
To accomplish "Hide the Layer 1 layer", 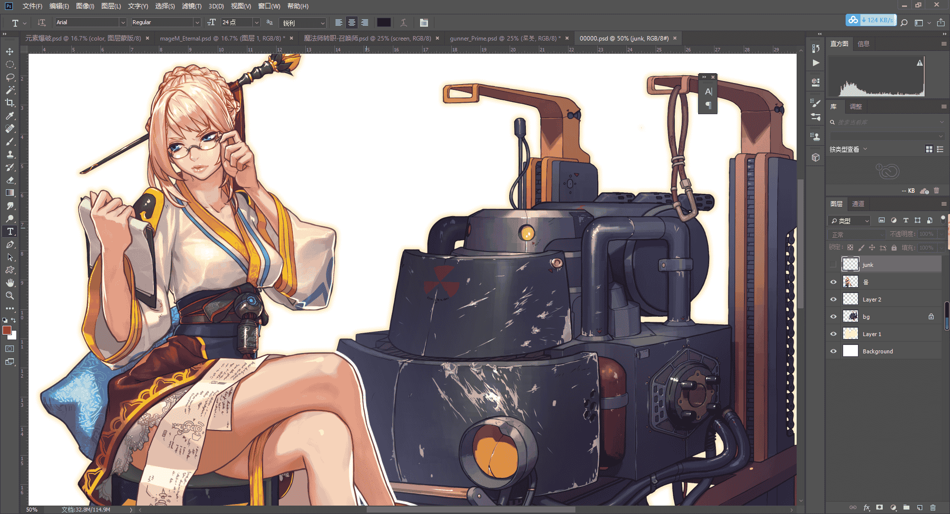I will click(833, 334).
